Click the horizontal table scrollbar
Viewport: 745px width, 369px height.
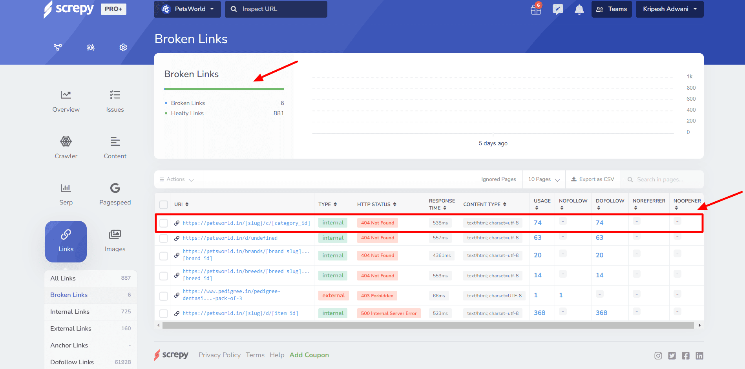(428, 326)
